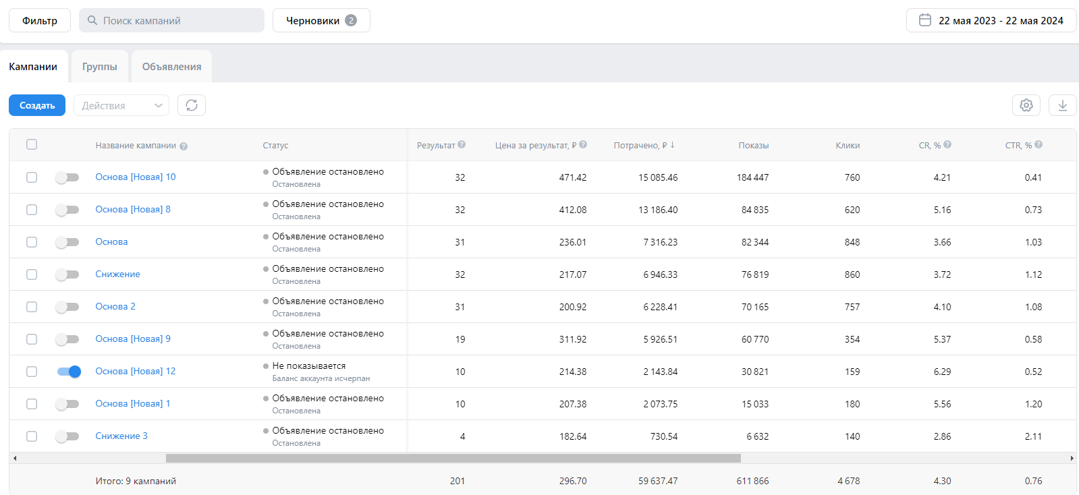Viewport: 1079px width, 495px height.
Task: Click the Показы column header
Action: pos(754,145)
